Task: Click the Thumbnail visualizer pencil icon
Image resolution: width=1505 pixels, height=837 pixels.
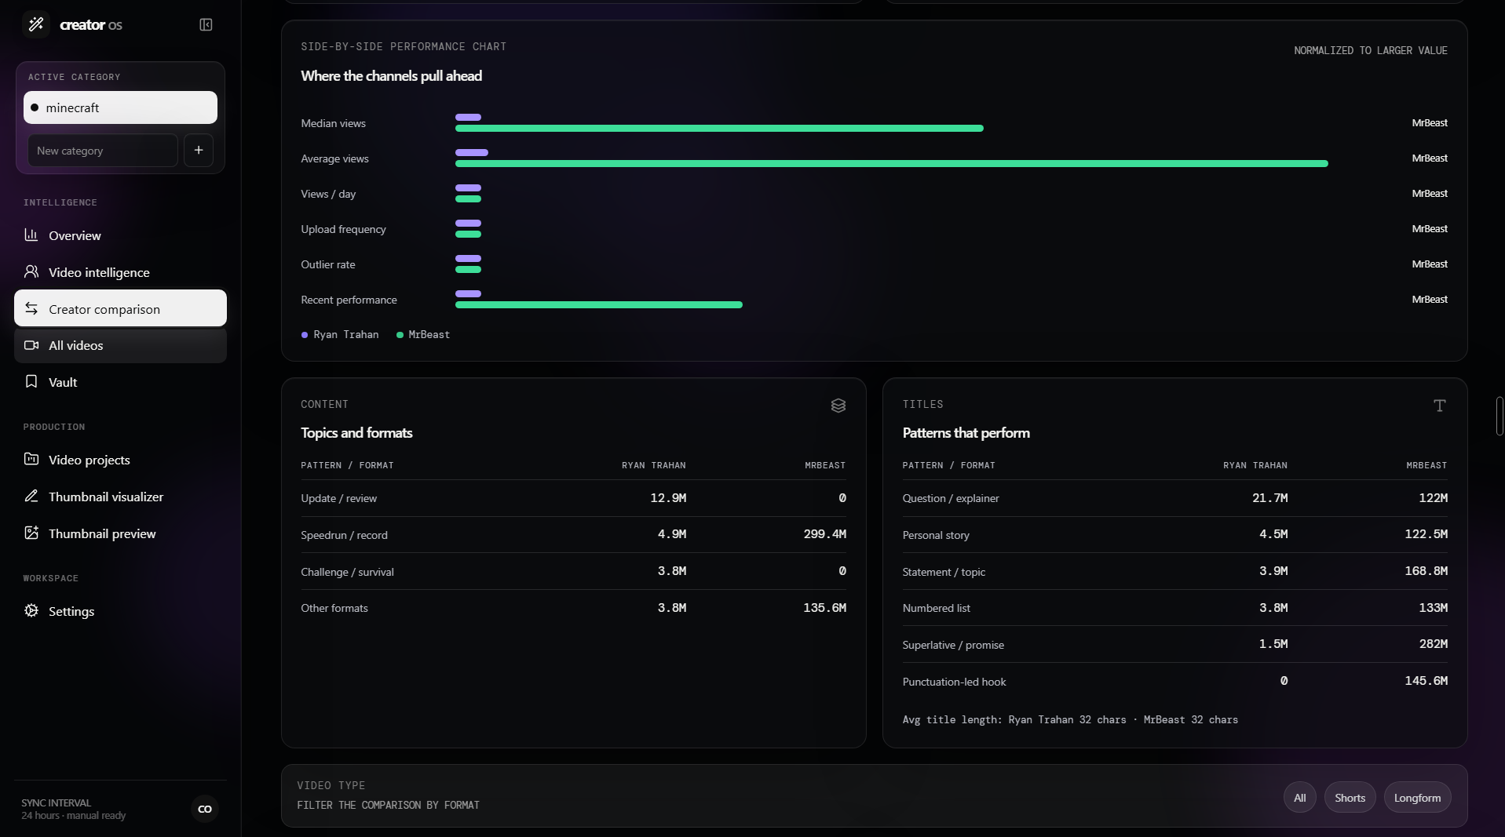Action: 31,496
